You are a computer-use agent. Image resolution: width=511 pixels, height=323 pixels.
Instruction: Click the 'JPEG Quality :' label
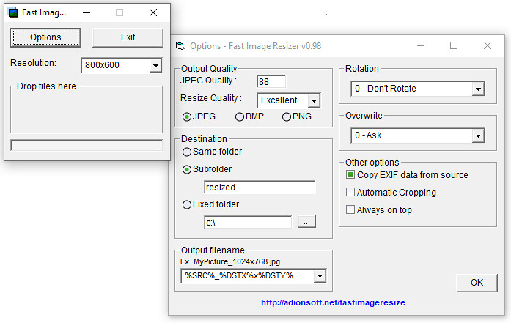[208, 81]
